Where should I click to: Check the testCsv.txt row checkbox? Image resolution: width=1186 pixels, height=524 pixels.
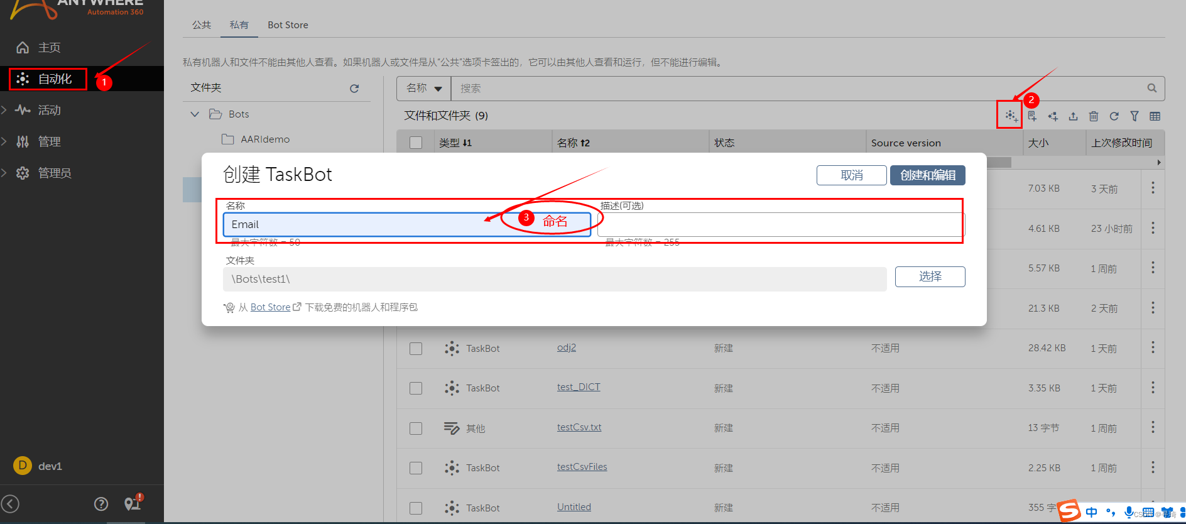(416, 428)
